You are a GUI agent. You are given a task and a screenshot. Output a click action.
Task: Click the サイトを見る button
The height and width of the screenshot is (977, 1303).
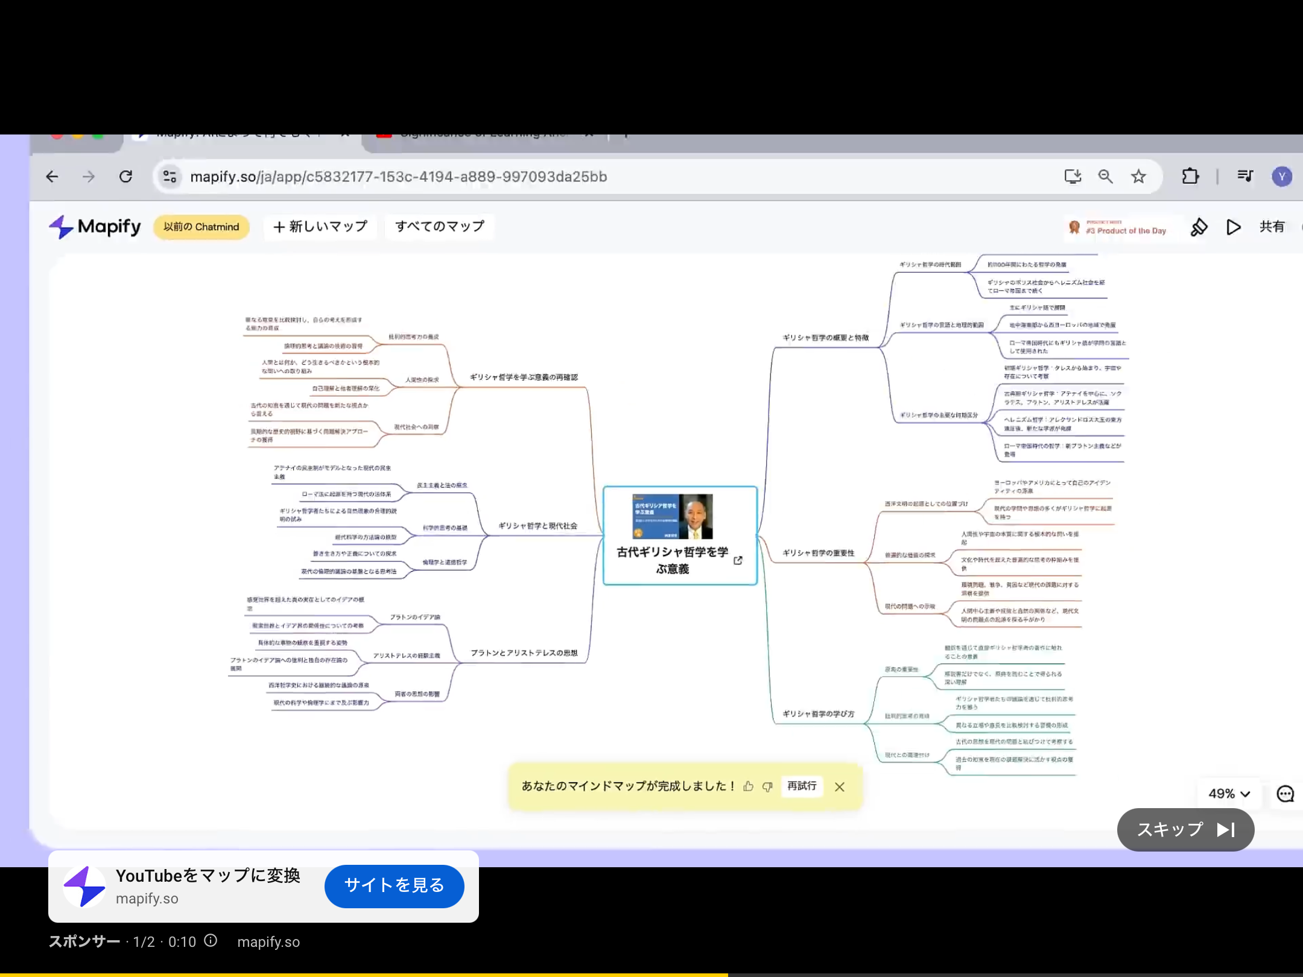pyautogui.click(x=394, y=885)
